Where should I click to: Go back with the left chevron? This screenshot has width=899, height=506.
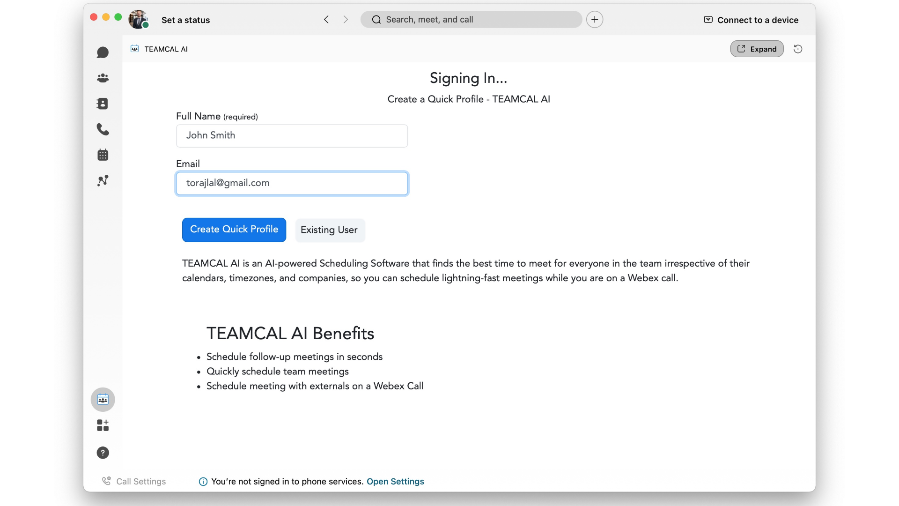[x=326, y=20]
